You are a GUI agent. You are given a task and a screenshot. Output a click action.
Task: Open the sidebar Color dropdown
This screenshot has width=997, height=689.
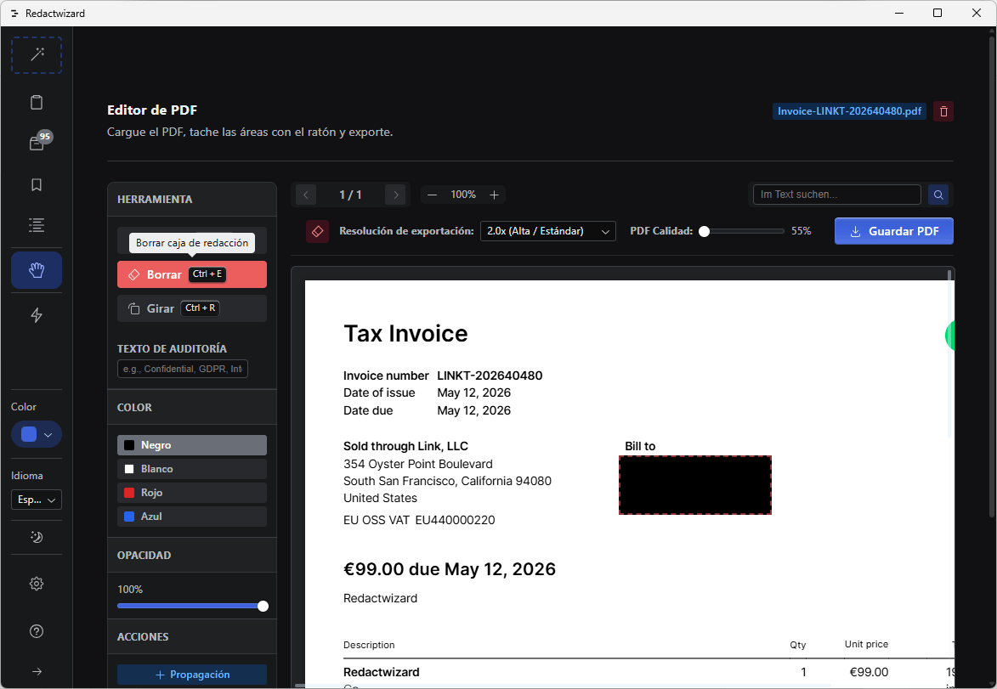coord(37,434)
